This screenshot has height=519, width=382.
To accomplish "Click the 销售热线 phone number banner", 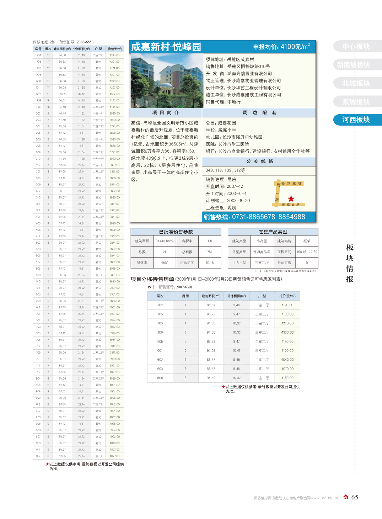I will pyautogui.click(x=258, y=217).
